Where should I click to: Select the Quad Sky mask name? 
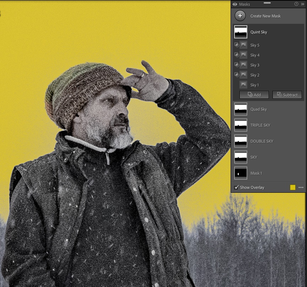pos(258,109)
